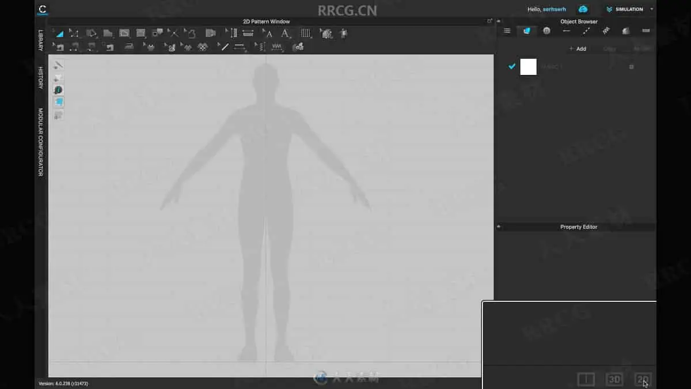Select the larger letter A edit annotation tool
This screenshot has height=389, width=691.
286,33
